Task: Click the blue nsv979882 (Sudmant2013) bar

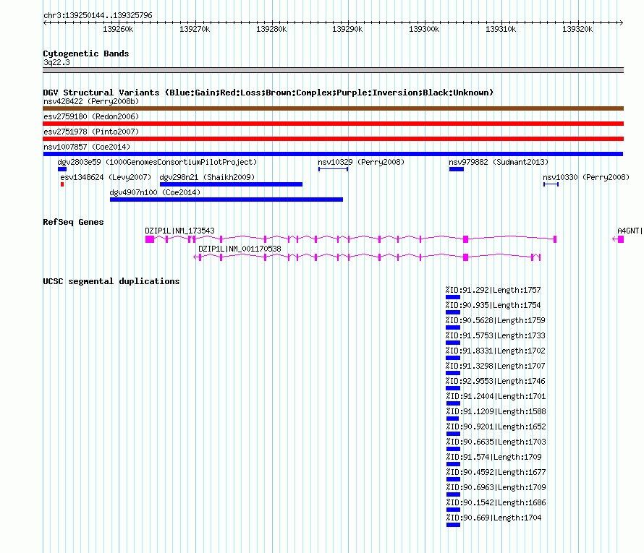Action: pyautogui.click(x=457, y=169)
